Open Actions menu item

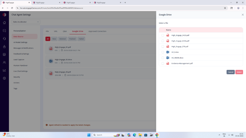(17, 83)
